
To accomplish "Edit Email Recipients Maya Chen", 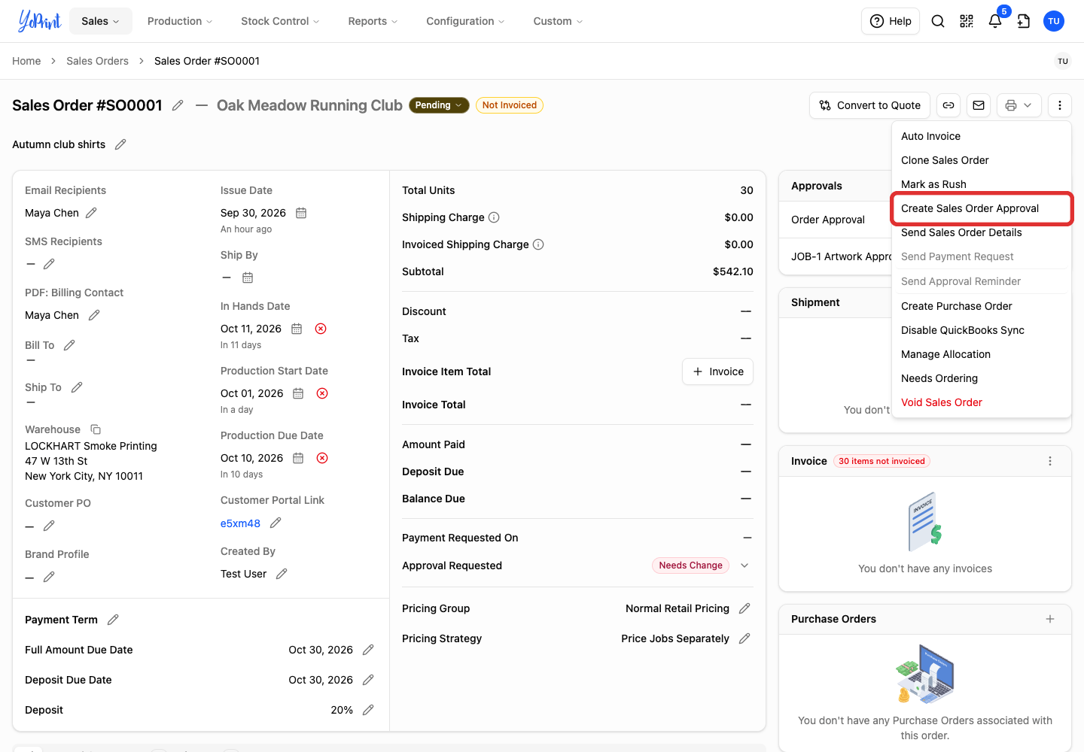I will tap(91, 213).
